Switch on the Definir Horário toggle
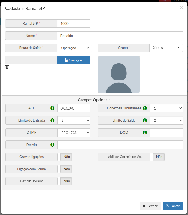The width and height of the screenshot is (188, 215). [x=65, y=181]
